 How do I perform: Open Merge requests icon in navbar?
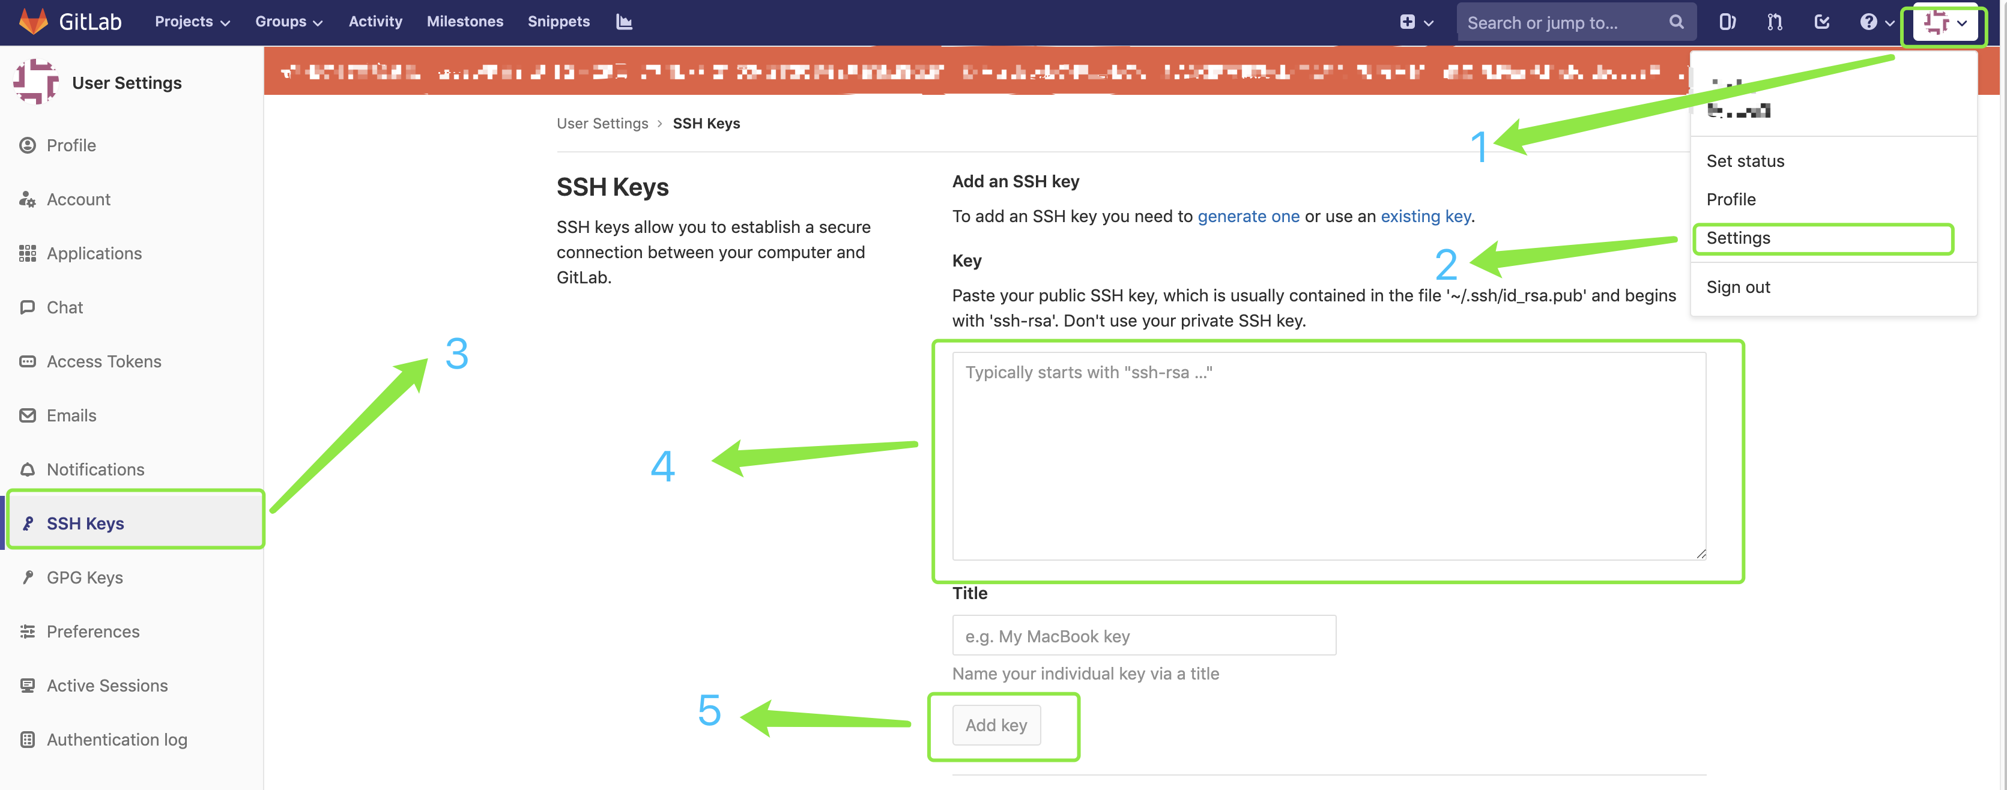tap(1774, 22)
